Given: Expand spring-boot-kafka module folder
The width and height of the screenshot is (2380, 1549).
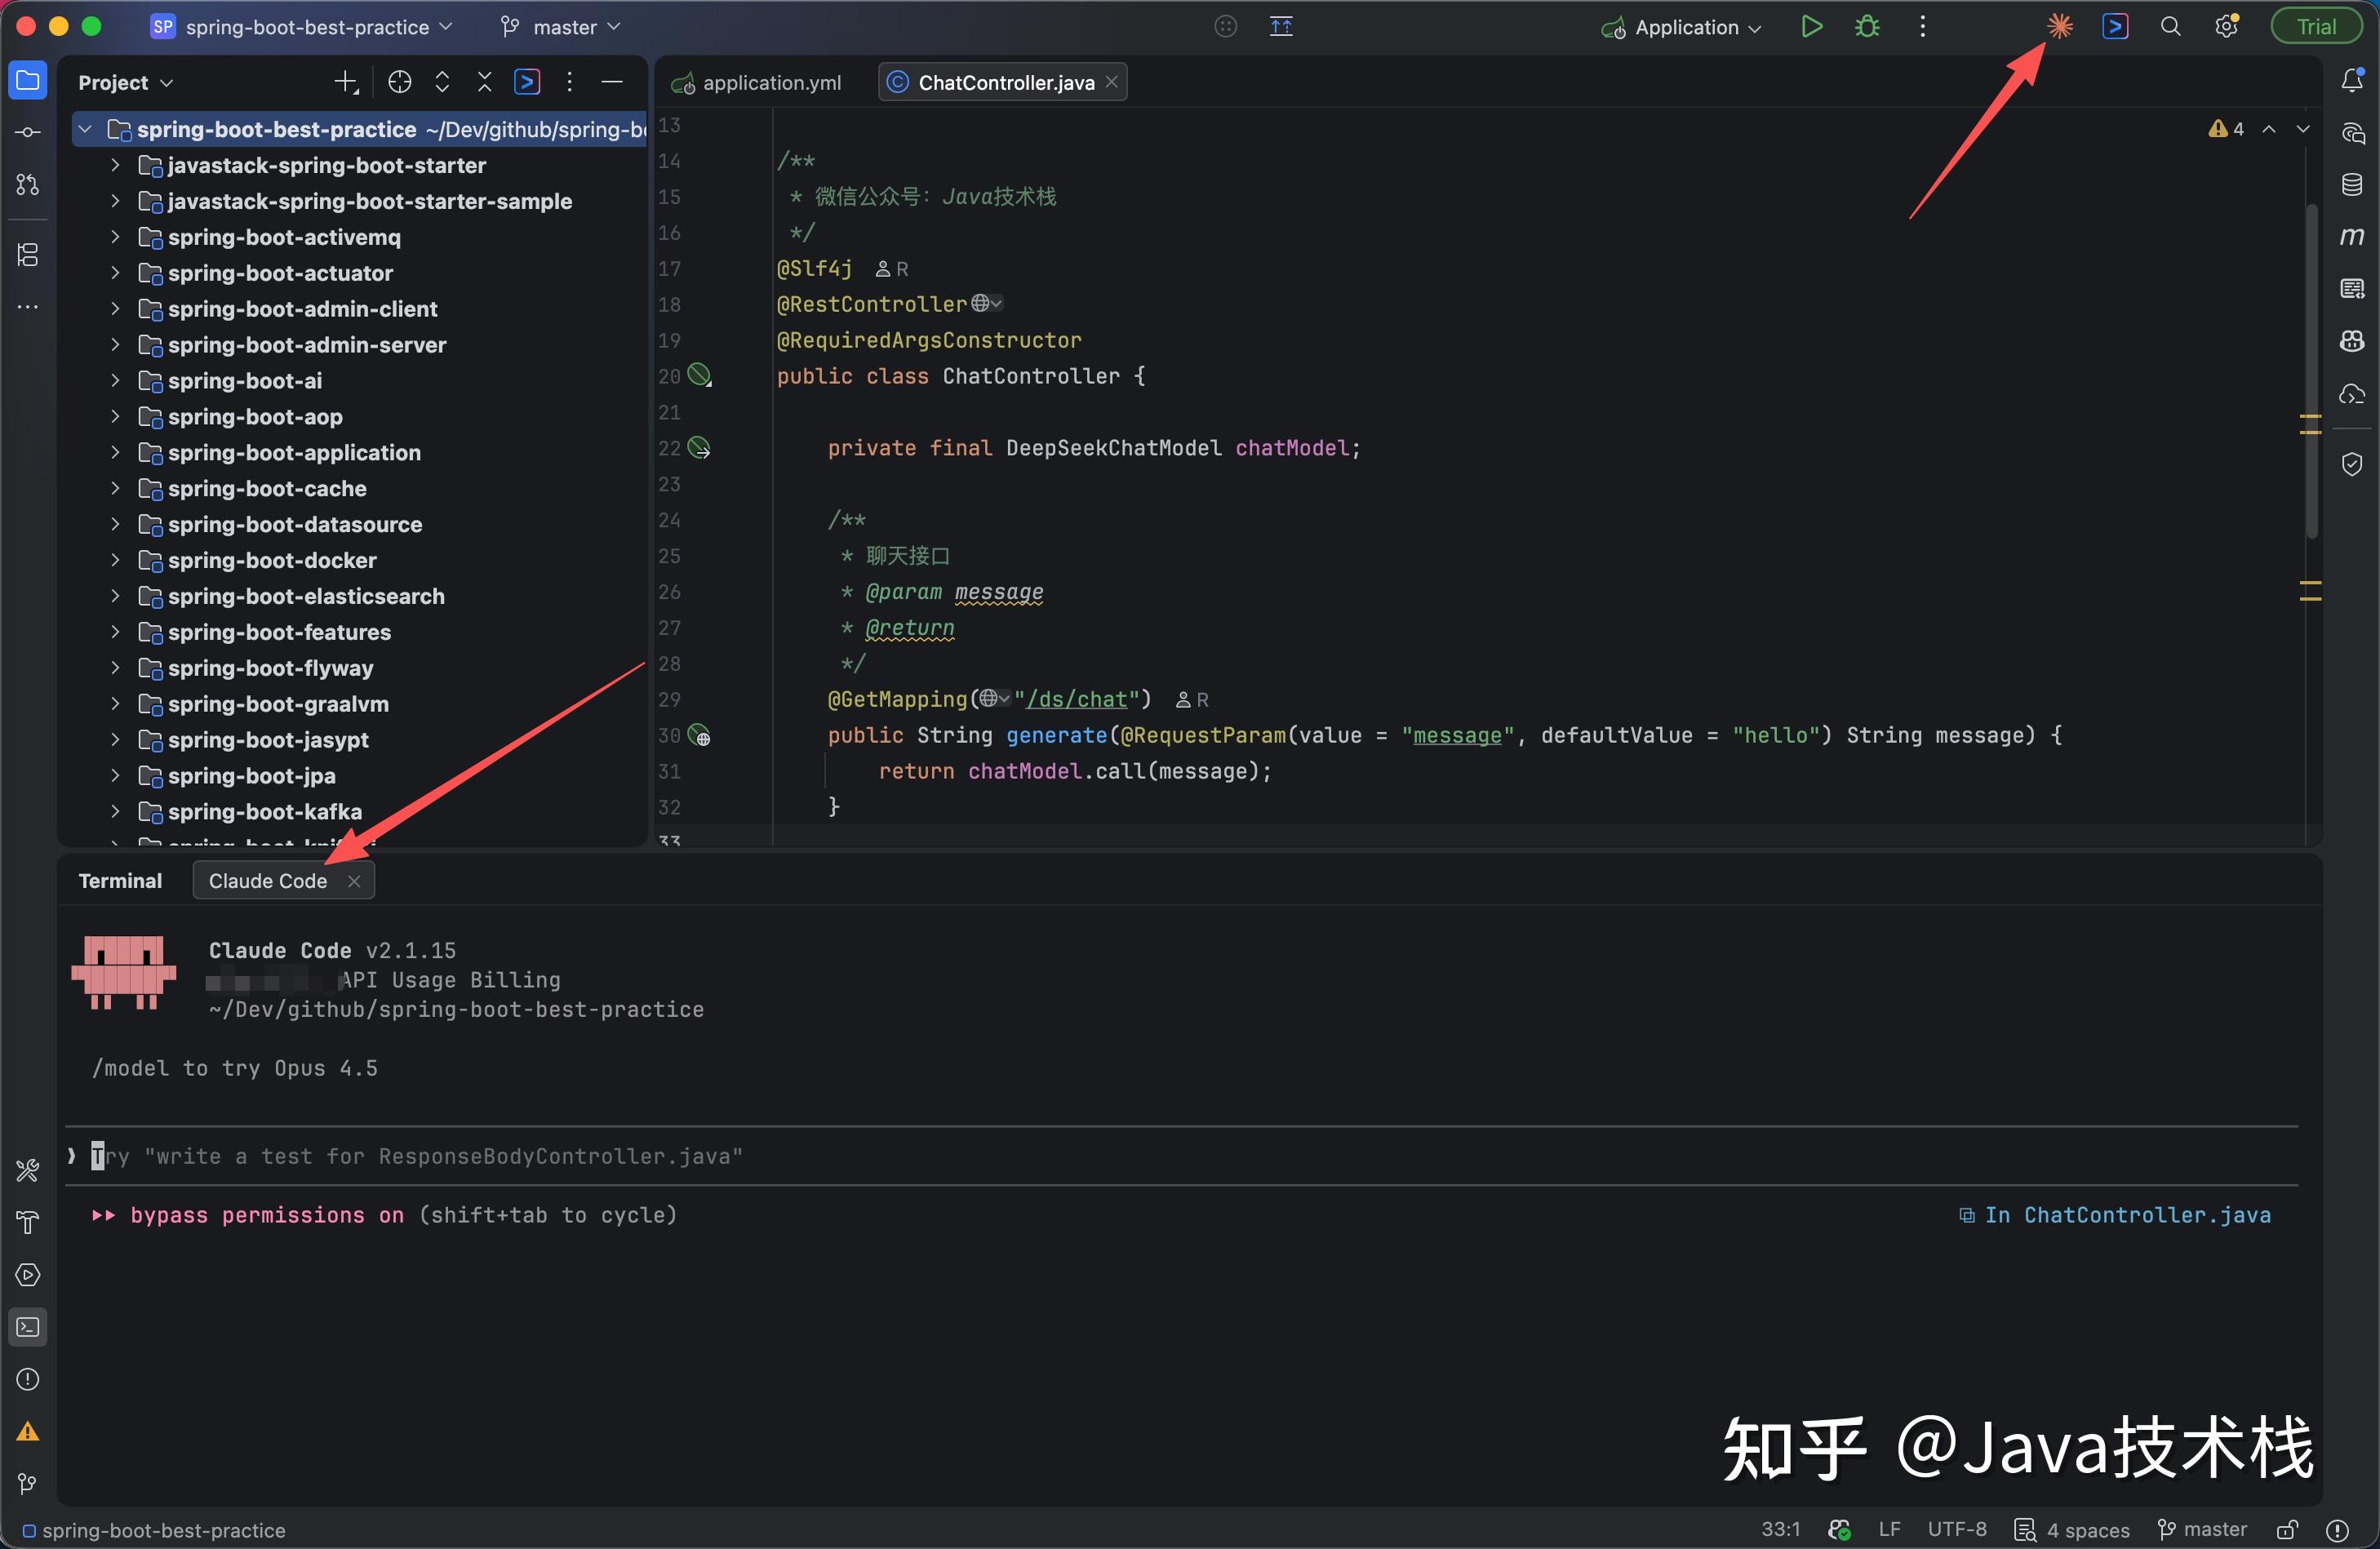Looking at the screenshot, I should click(x=115, y=812).
